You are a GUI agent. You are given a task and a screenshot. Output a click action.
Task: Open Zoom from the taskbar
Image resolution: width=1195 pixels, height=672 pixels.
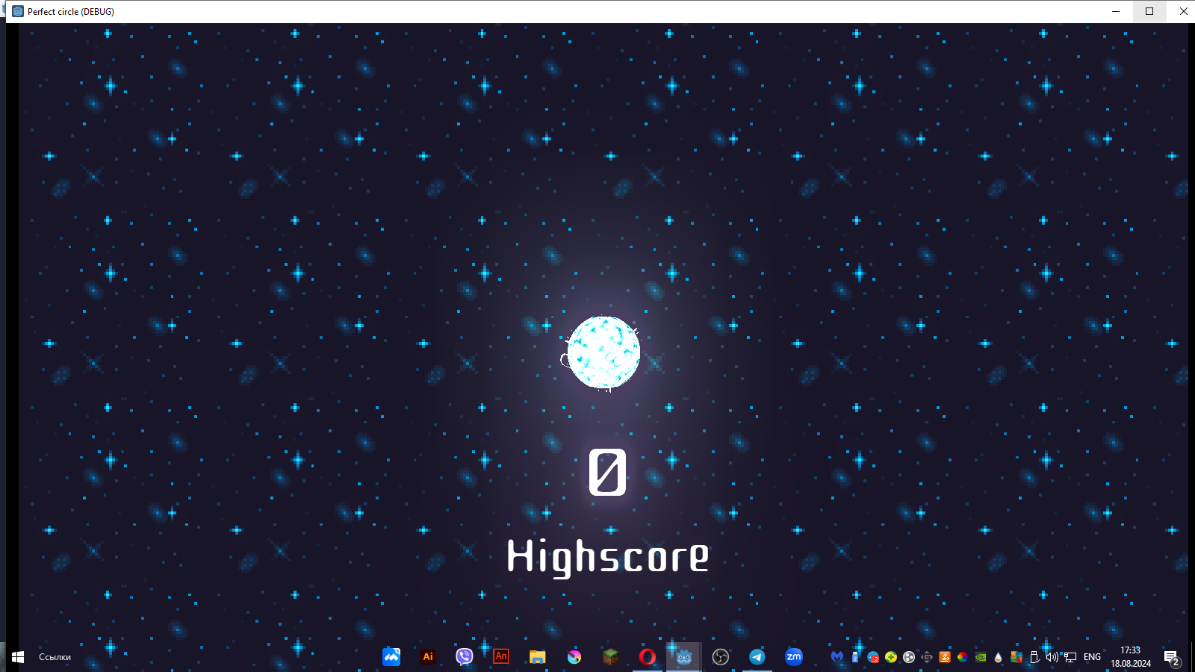pos(794,657)
